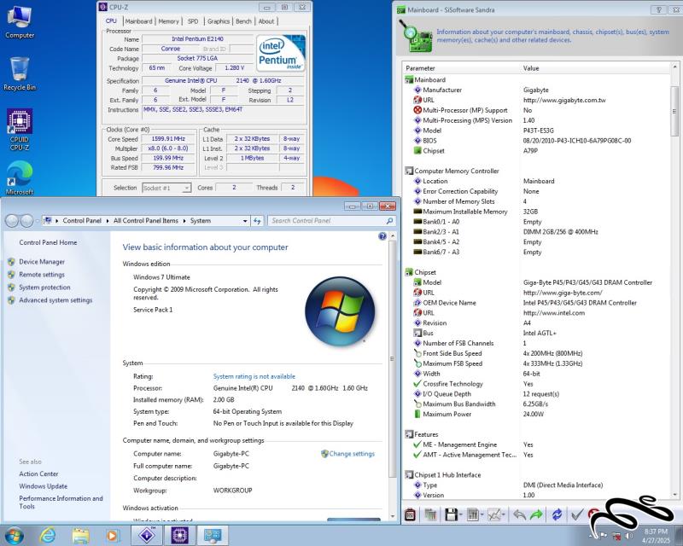
Task: Click the magnifier icon in Search Control Panel
Action: (x=389, y=221)
